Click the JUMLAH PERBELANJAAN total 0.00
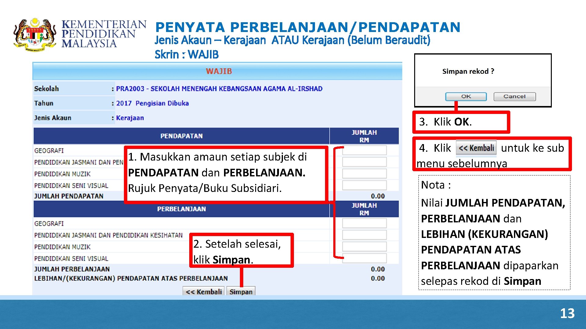Viewport: 586px width, 329px height. point(378,269)
